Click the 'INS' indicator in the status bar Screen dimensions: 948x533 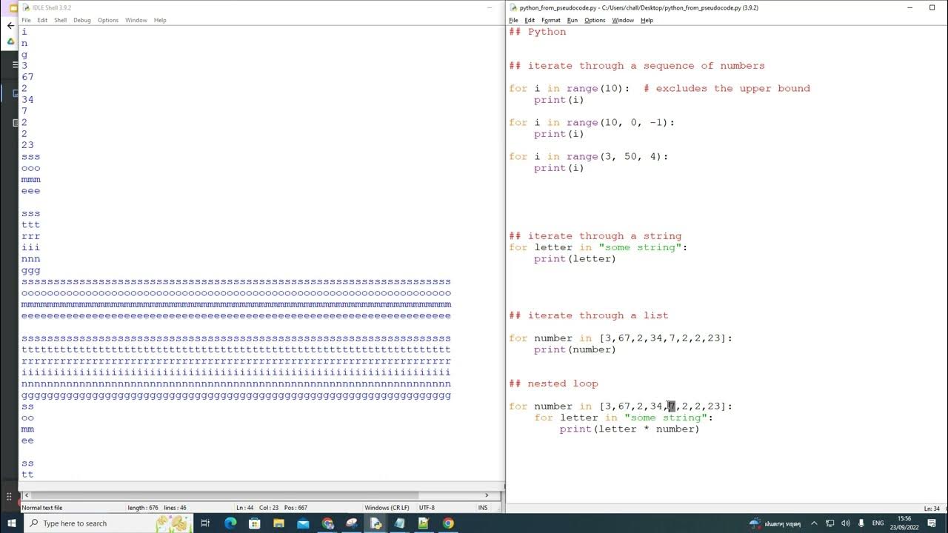(x=483, y=508)
